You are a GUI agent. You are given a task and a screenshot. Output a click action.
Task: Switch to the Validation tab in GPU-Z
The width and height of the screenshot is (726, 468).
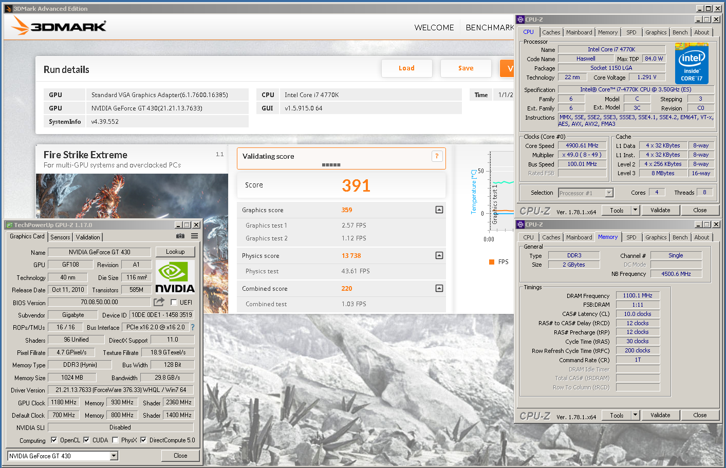point(88,237)
